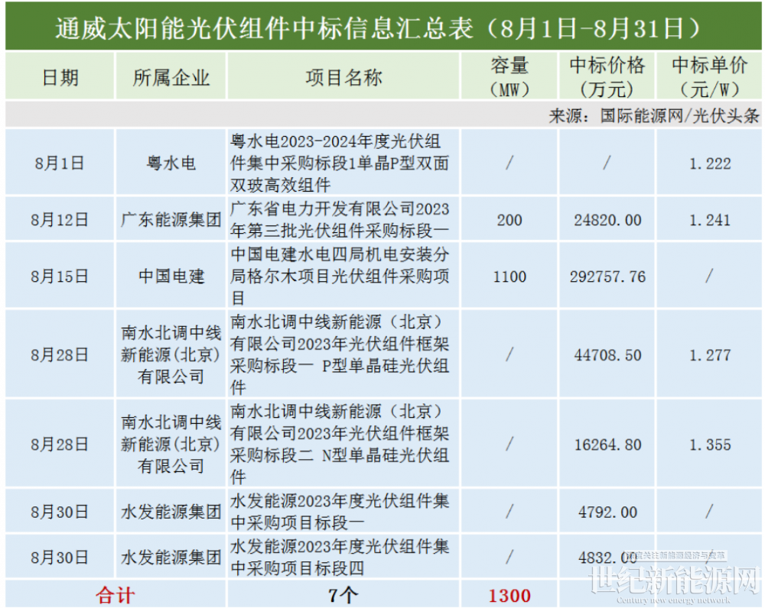Click the project count 7个
765x608 pixels.
(343, 595)
